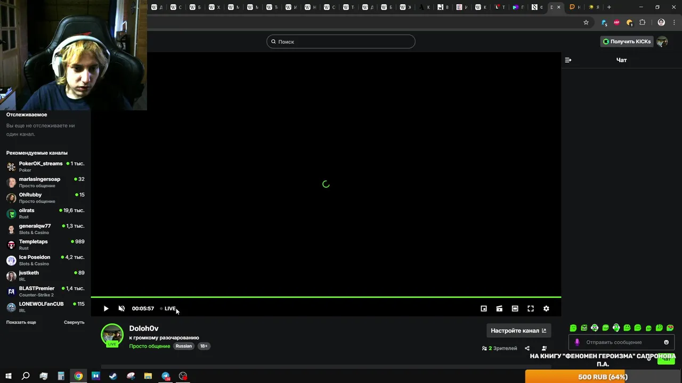Screen dimensions: 682x383
Task: Open AdBlock Plus extension
Action: click(x=616, y=22)
